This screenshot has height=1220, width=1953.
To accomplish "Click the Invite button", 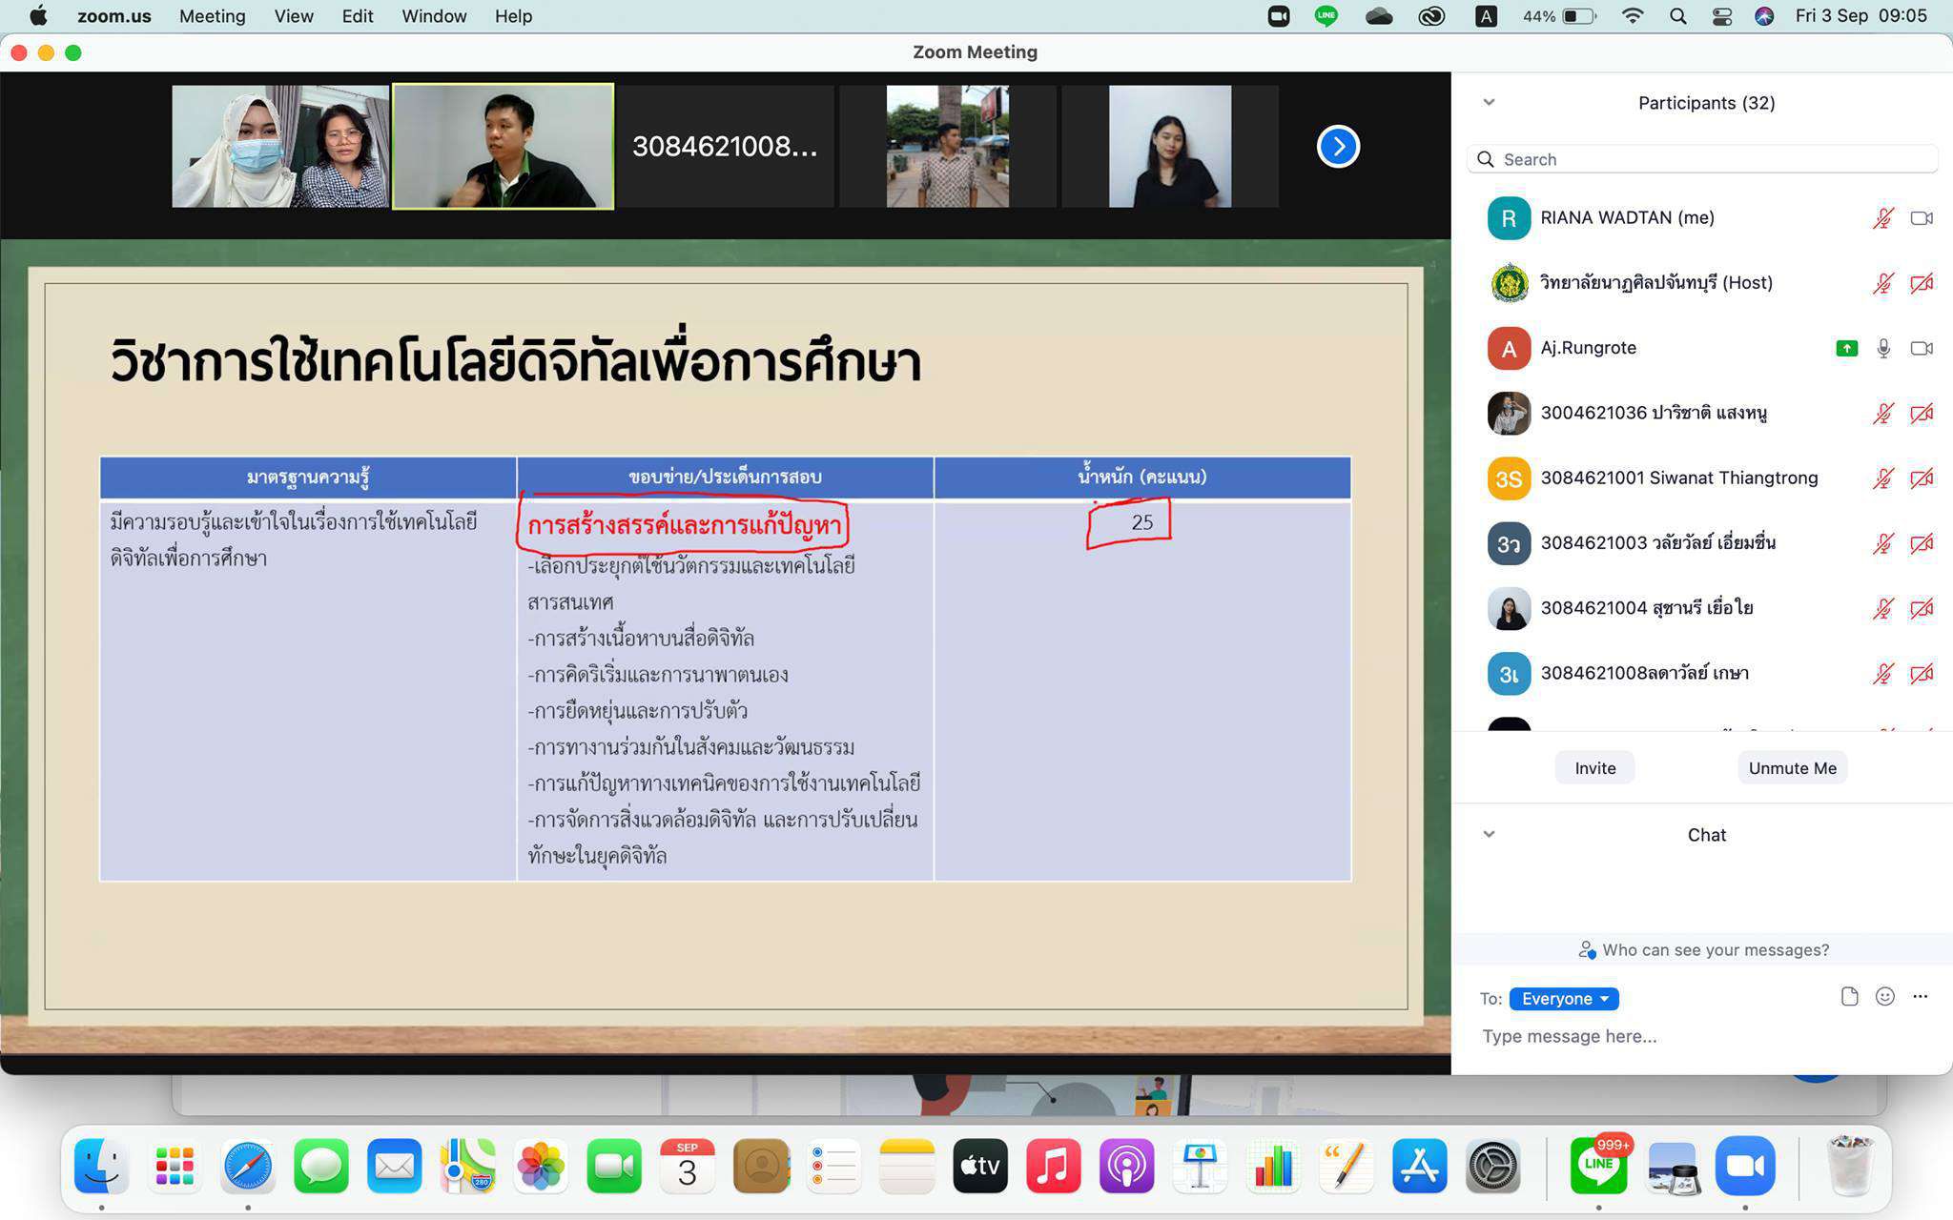I will (x=1594, y=768).
